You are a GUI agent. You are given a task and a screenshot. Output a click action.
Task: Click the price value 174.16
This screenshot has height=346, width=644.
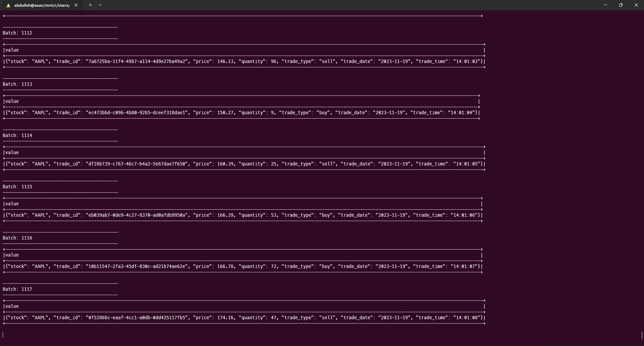coord(225,318)
